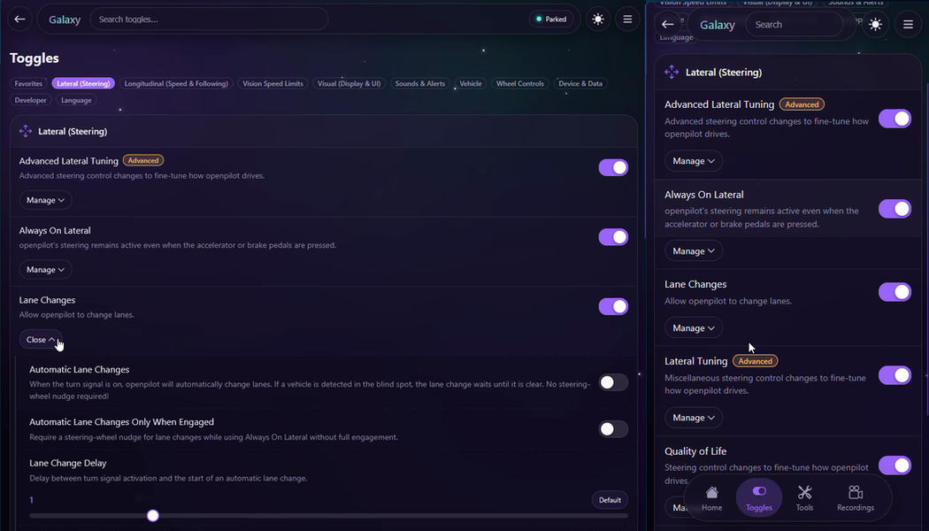Click back arrow in right panel header

point(668,24)
